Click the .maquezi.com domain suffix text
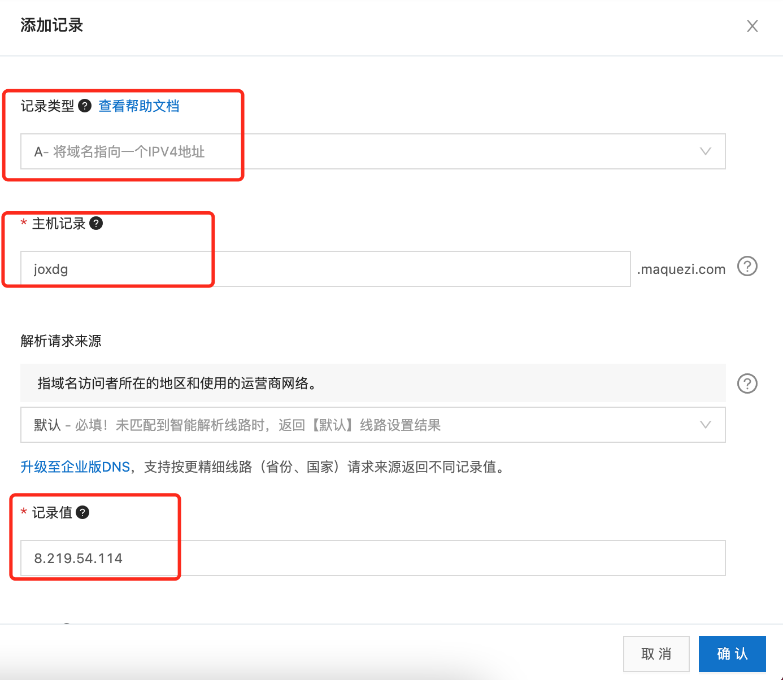 pos(681,269)
